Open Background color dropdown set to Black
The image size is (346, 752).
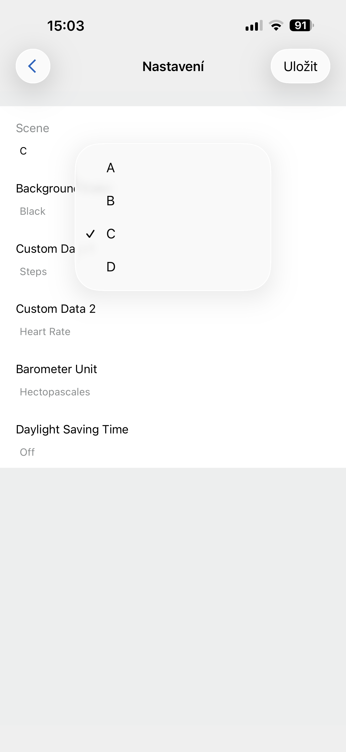tap(33, 211)
